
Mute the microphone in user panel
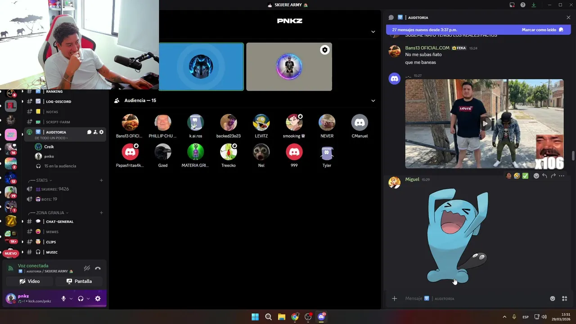pos(63,298)
